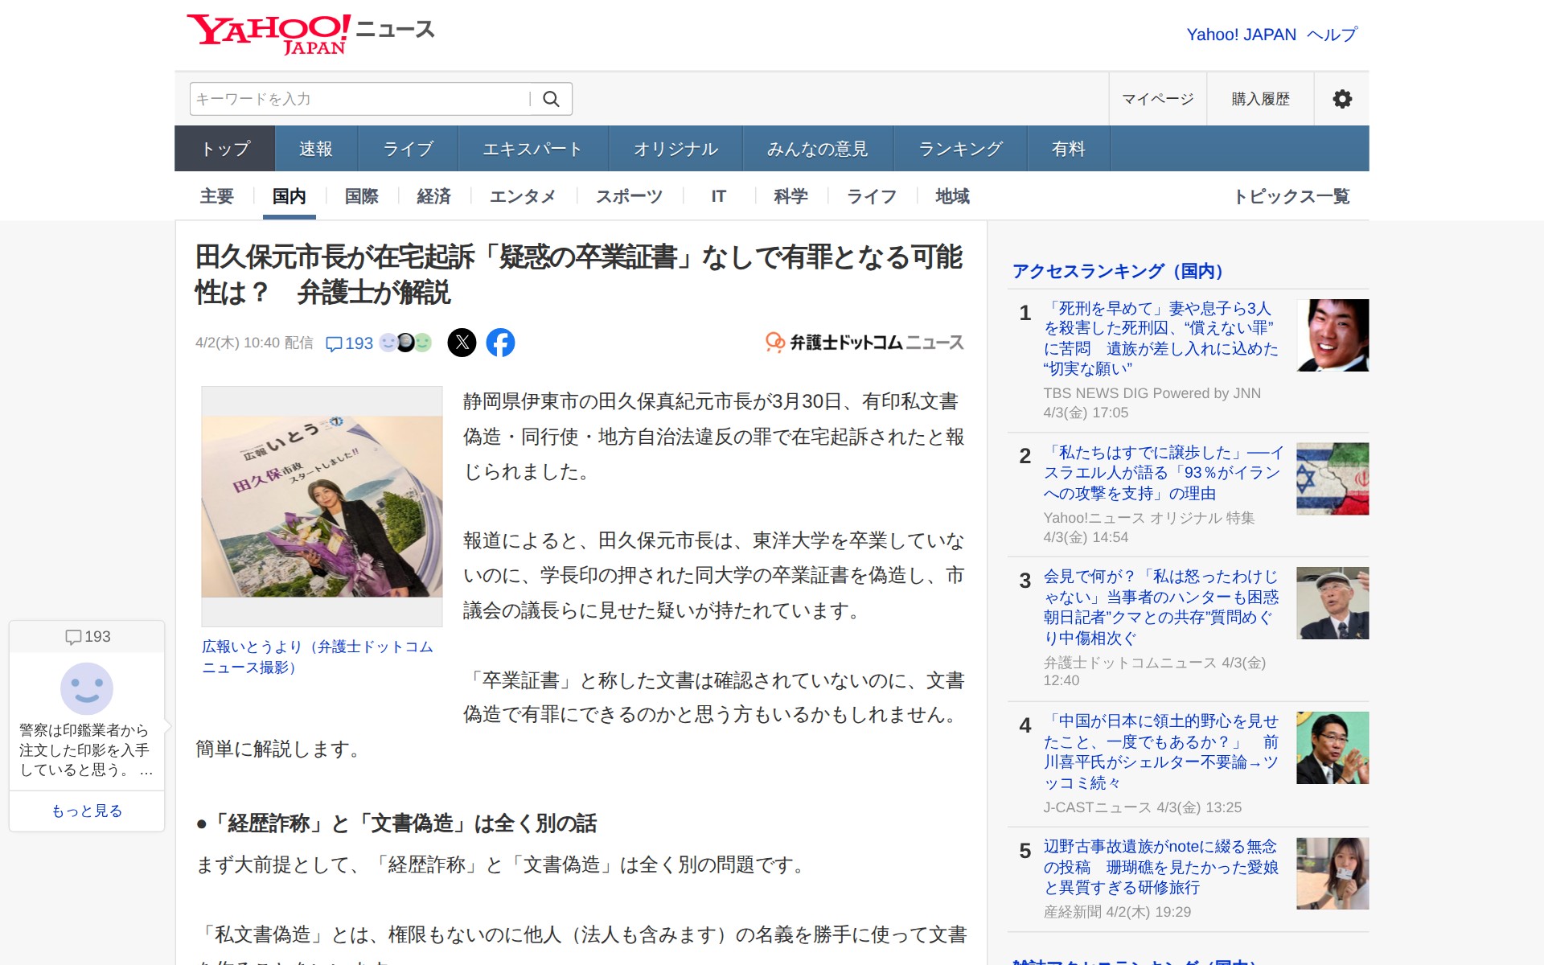Viewport: 1544px width, 965px height.
Task: Click the Yahoo! JAPAN News logo
Action: point(310,34)
